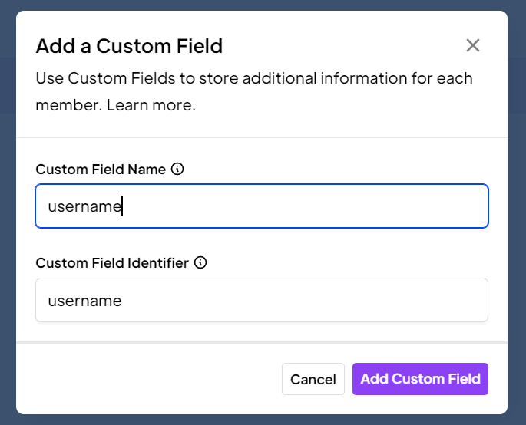Click info icon beside Custom Field Name
This screenshot has height=425, width=526.
[177, 170]
